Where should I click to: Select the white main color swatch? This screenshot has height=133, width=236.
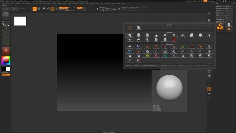[x=8, y=69]
